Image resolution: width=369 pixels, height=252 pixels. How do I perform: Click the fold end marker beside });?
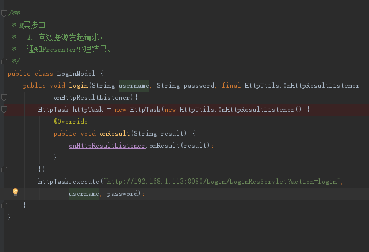tap(4, 169)
